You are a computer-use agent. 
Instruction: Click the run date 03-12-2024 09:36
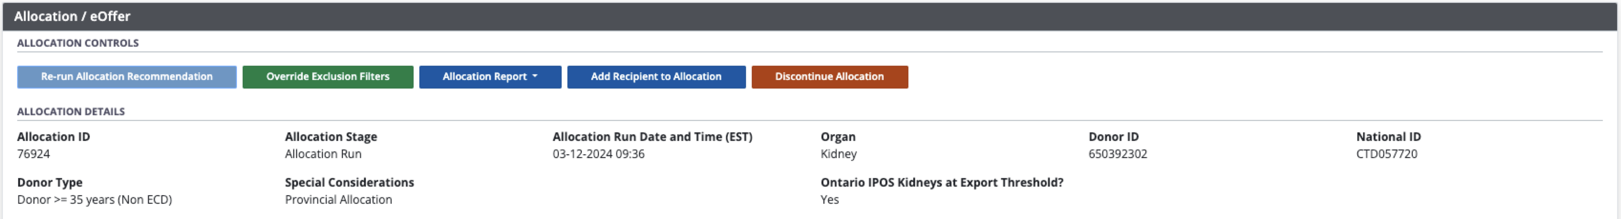pos(598,154)
